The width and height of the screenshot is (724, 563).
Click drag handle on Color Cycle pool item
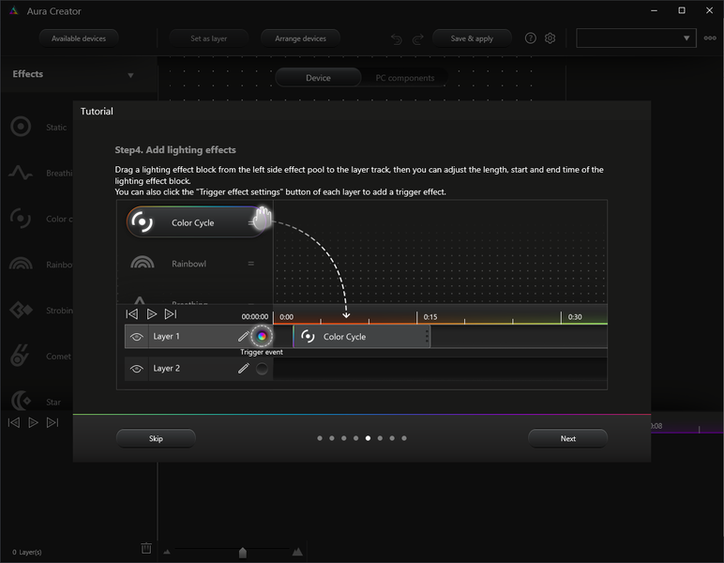(250, 222)
